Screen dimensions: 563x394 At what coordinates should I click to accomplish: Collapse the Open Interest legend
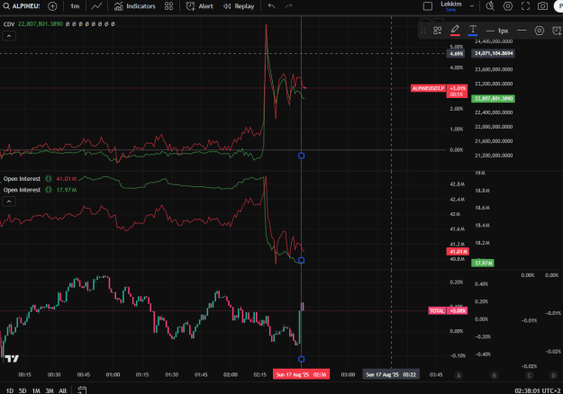9,201
